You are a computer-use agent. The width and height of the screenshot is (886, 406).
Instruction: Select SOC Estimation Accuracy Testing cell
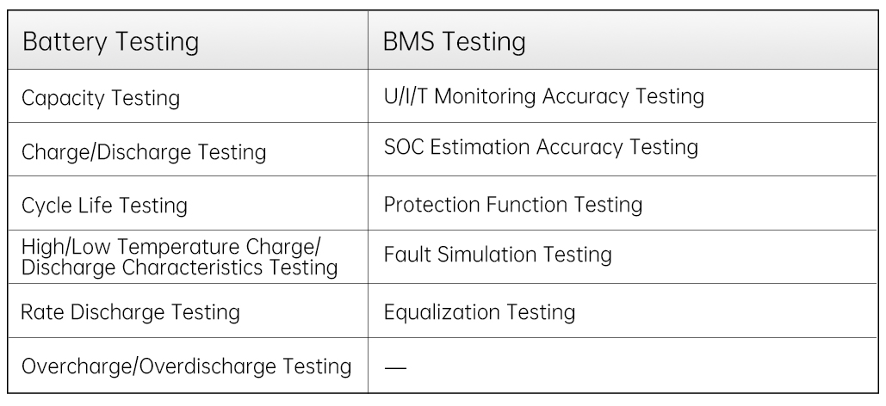click(x=541, y=147)
